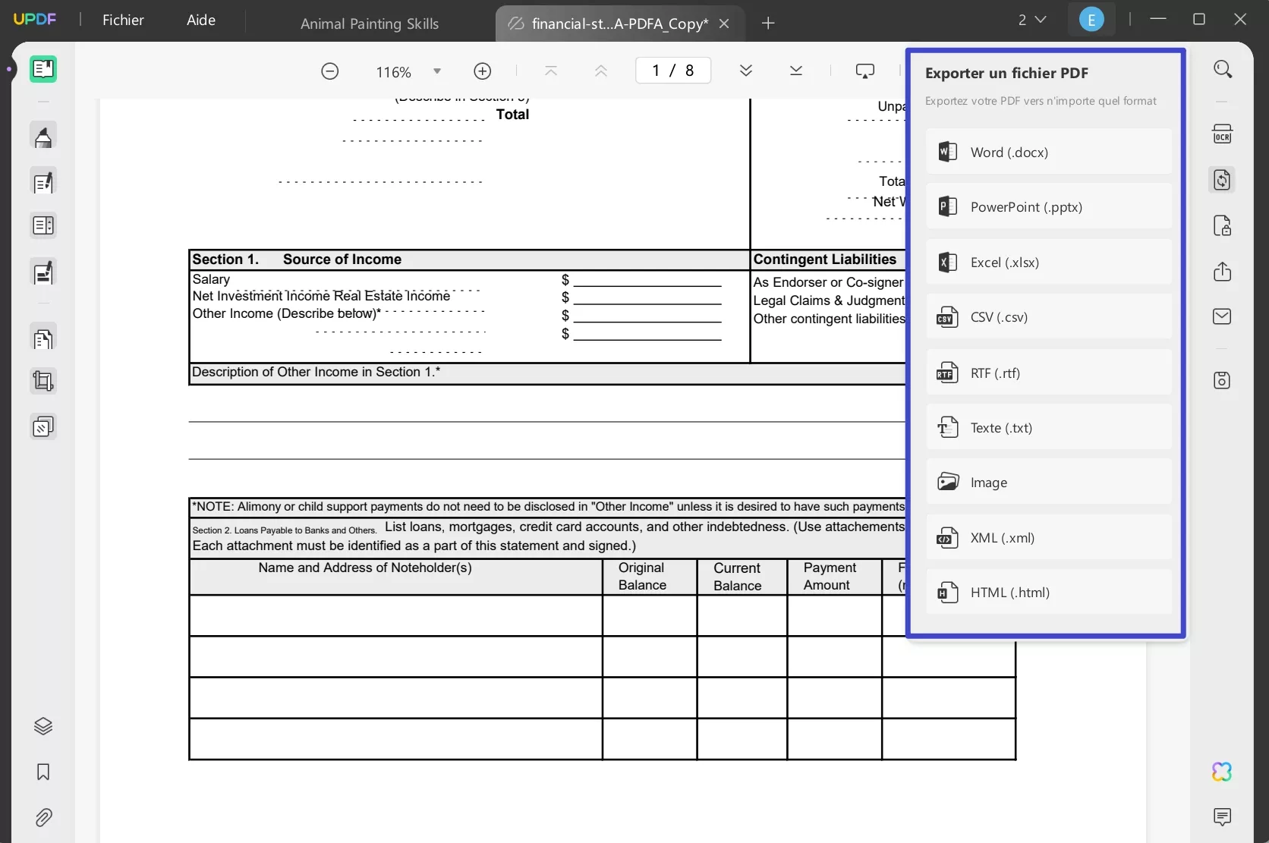The height and width of the screenshot is (843, 1269).
Task: Export the PDF as Excel (.xlsx)
Action: (x=1049, y=262)
